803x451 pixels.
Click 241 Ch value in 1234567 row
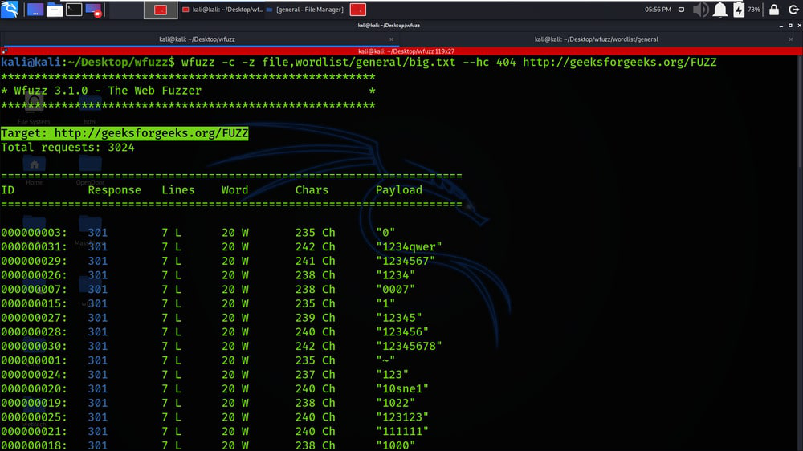tap(315, 261)
